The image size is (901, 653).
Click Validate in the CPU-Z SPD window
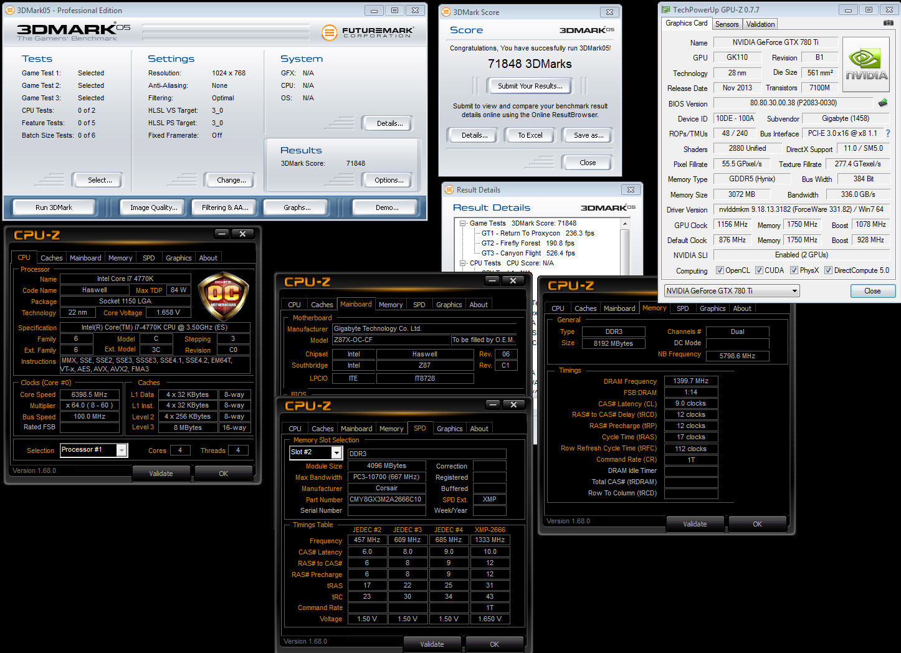coord(432,644)
